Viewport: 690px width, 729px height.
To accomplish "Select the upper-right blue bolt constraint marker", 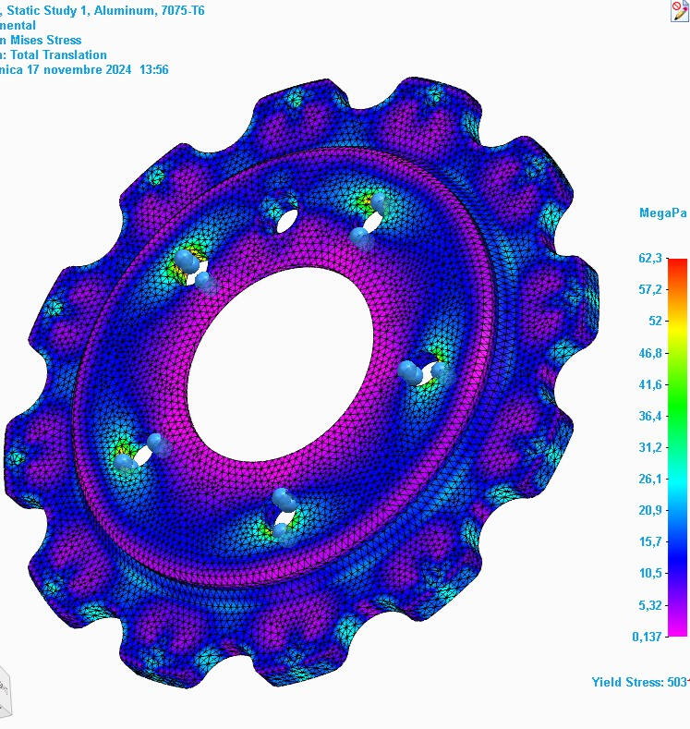I will coord(367,229).
